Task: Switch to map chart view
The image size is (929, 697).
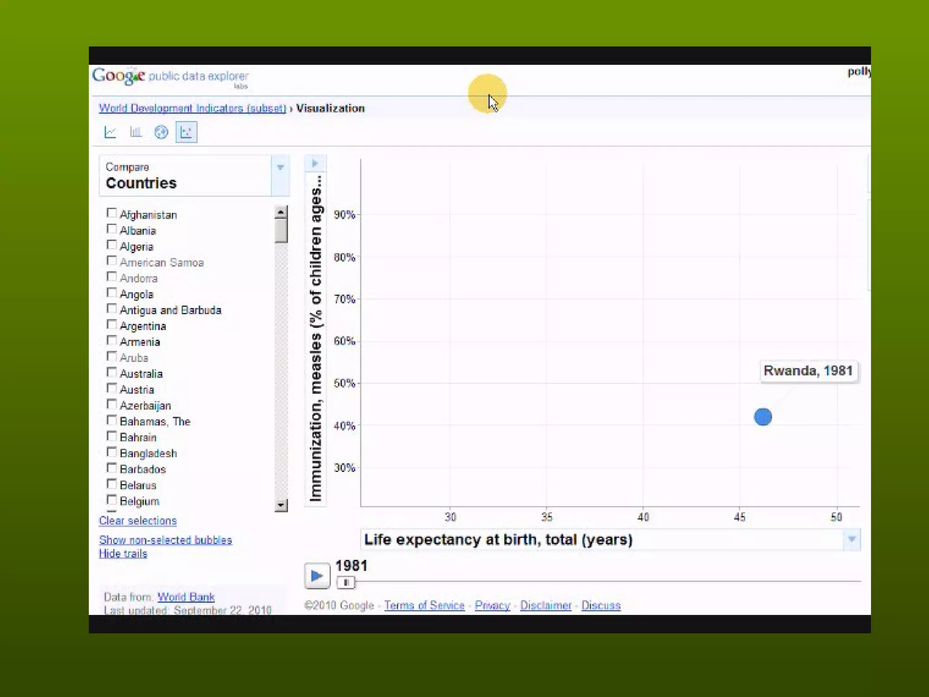Action: [x=161, y=132]
